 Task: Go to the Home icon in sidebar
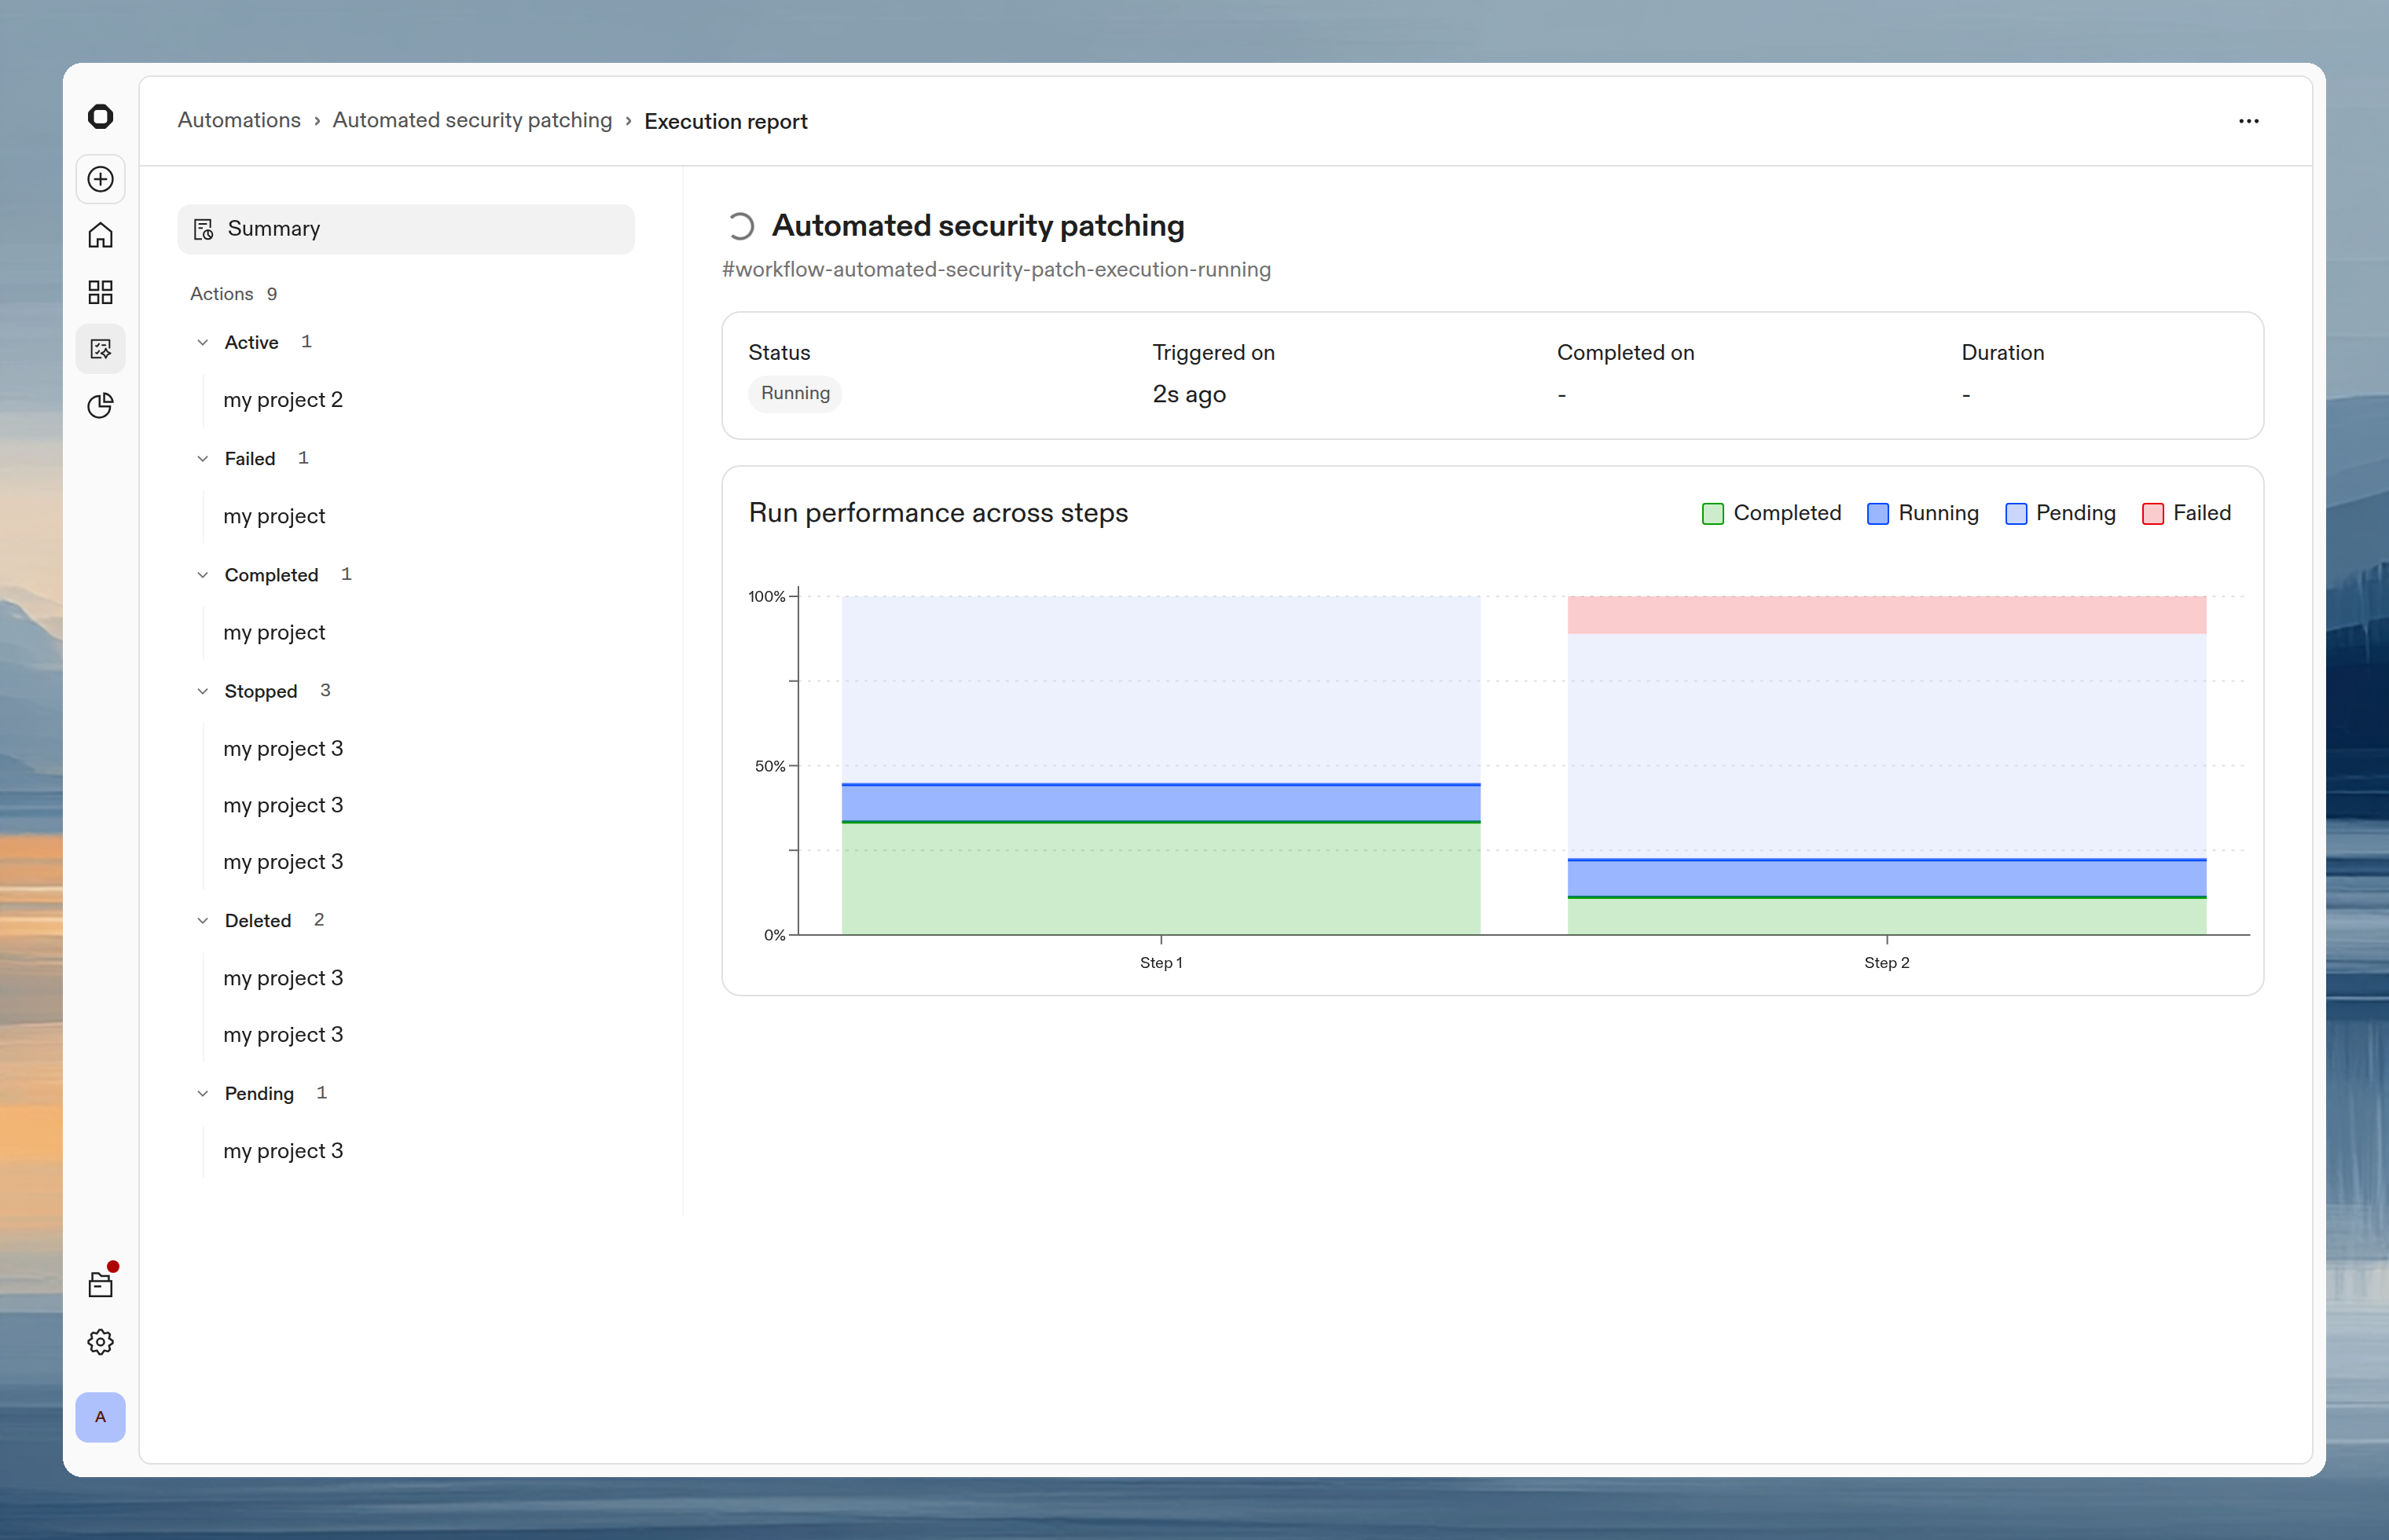coord(100,235)
